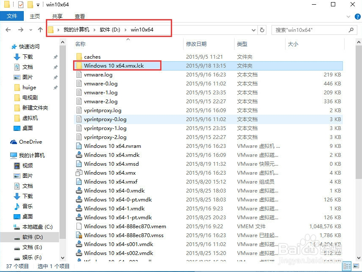Open the huige folder in sidebar
The image size is (362, 272).
coord(29,87)
